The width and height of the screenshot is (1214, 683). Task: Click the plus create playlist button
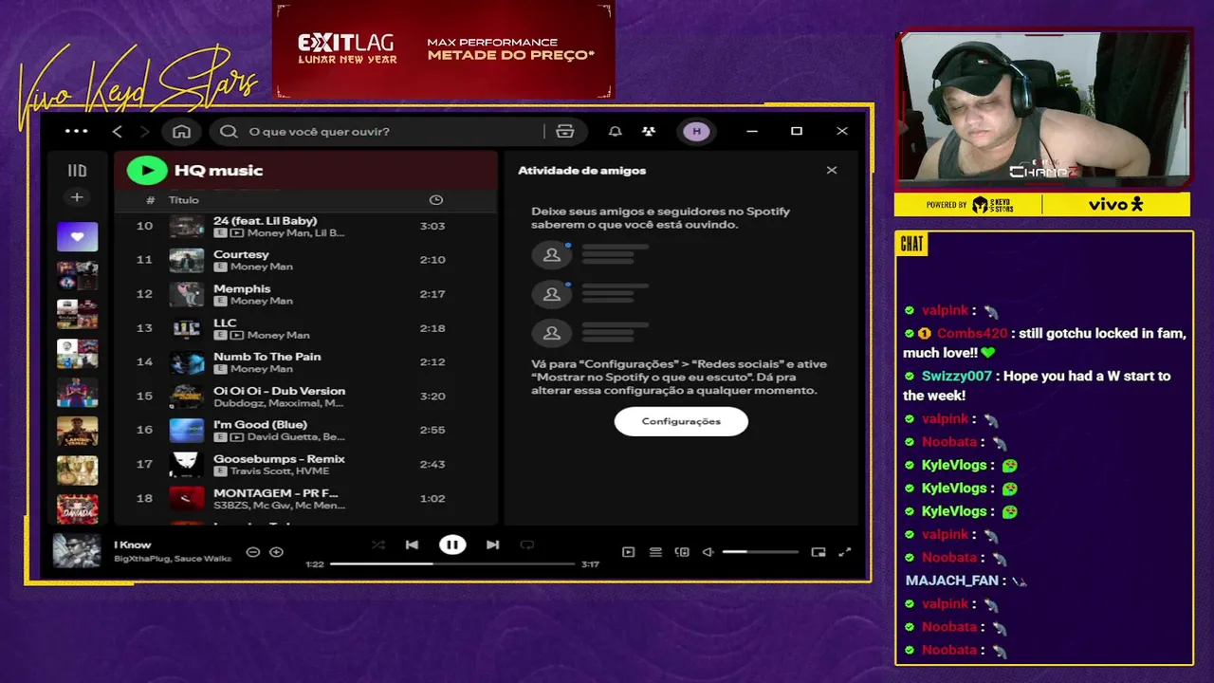click(77, 197)
